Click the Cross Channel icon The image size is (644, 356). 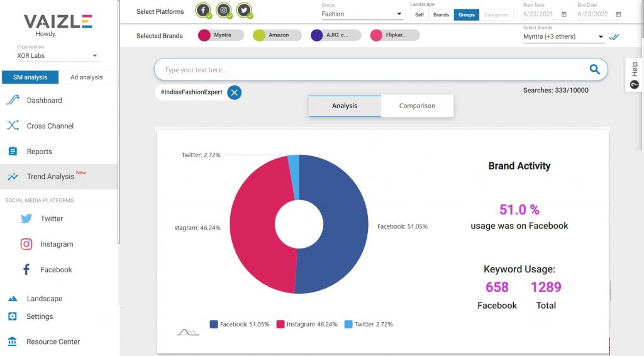pyautogui.click(x=13, y=125)
